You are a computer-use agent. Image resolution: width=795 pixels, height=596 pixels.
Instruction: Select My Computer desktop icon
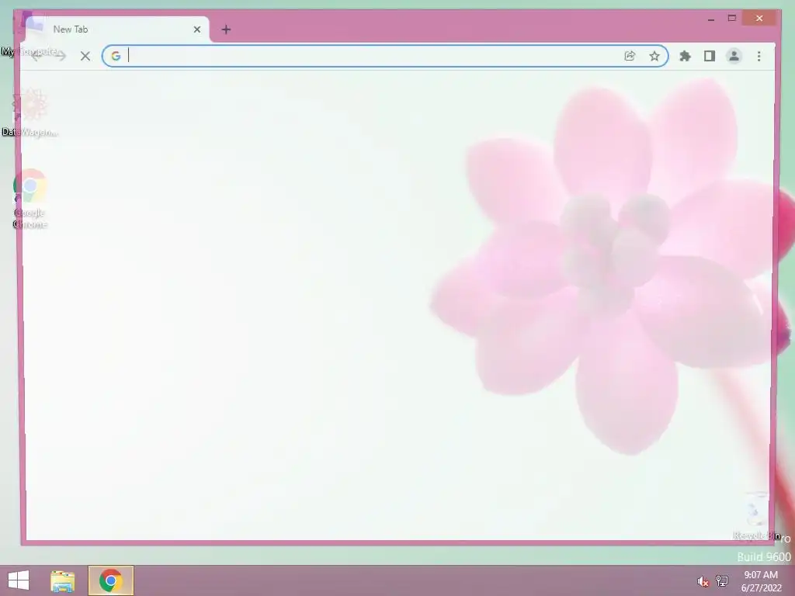point(29,36)
